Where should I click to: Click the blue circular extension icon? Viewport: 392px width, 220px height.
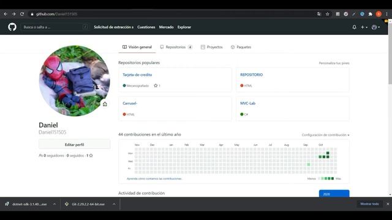362,14
